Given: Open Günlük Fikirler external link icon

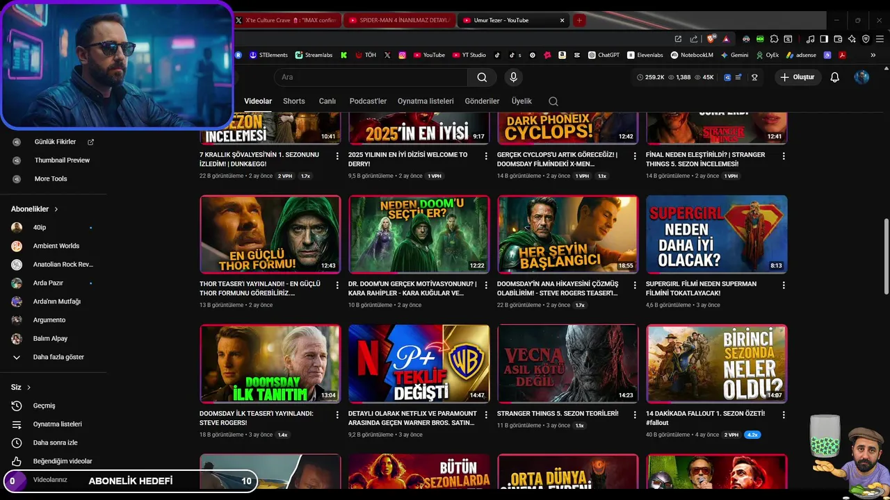Looking at the screenshot, I should point(90,142).
